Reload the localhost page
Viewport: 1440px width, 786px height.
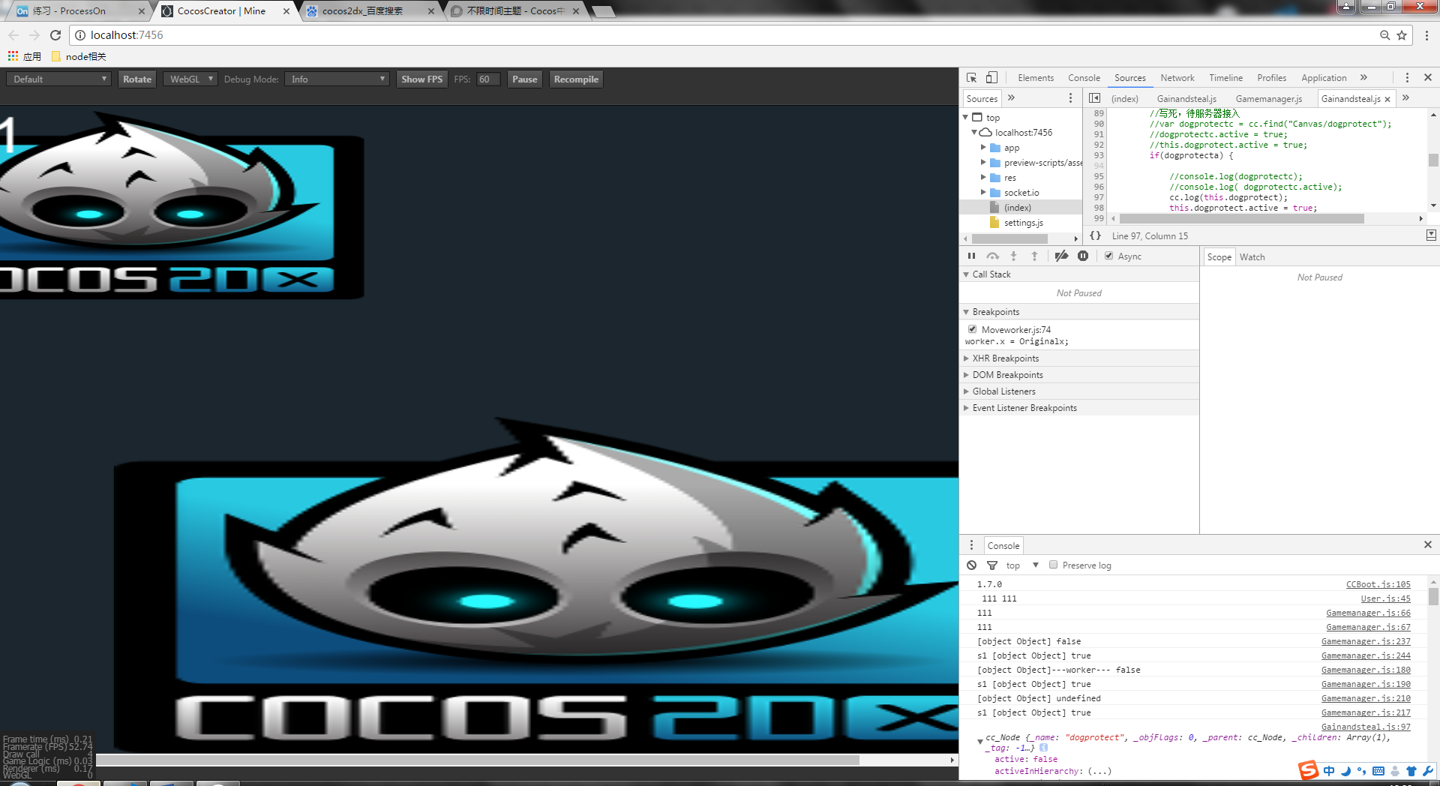pyautogui.click(x=55, y=35)
